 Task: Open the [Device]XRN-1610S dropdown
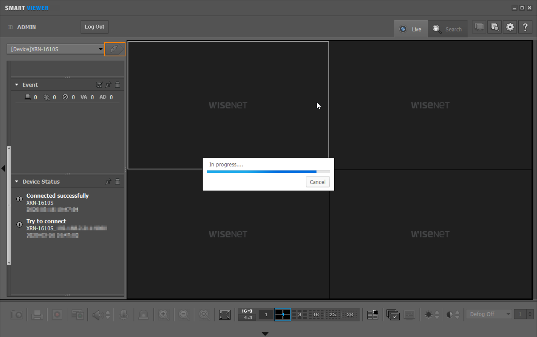click(x=56, y=49)
